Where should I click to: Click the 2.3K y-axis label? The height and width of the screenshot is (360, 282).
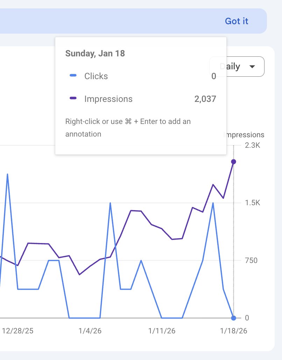(x=252, y=145)
